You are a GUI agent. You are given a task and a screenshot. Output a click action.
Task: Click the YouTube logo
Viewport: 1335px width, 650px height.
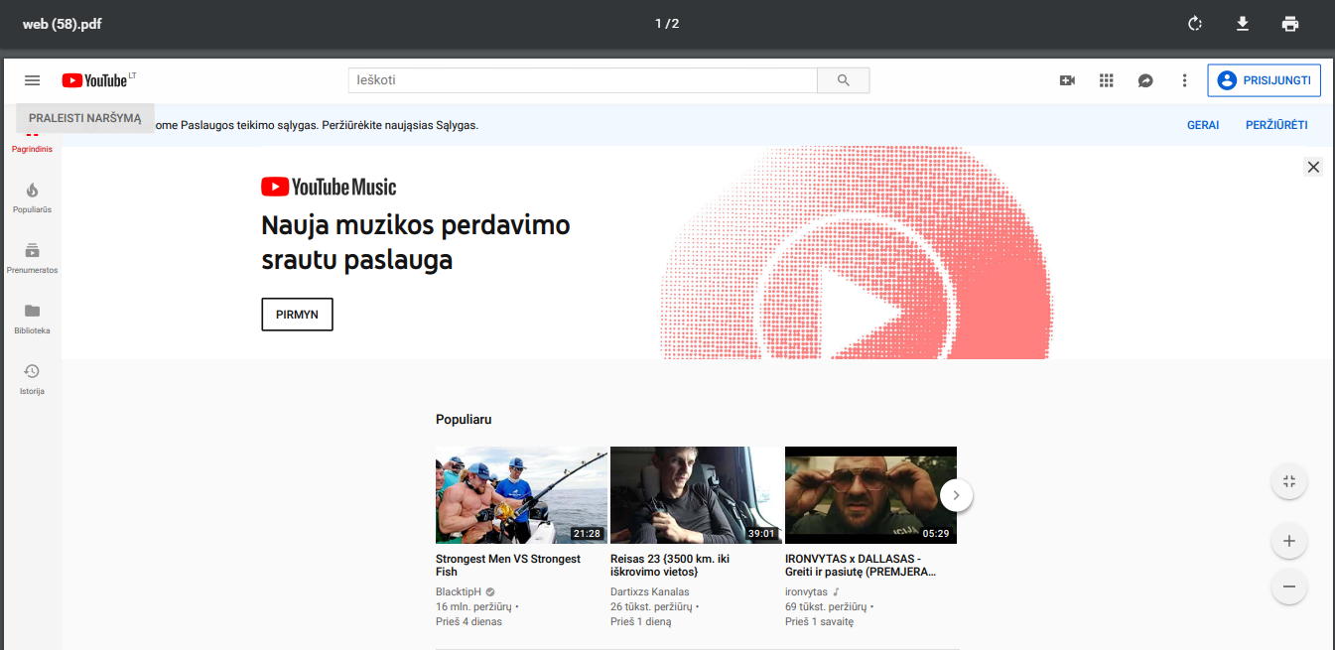(95, 80)
